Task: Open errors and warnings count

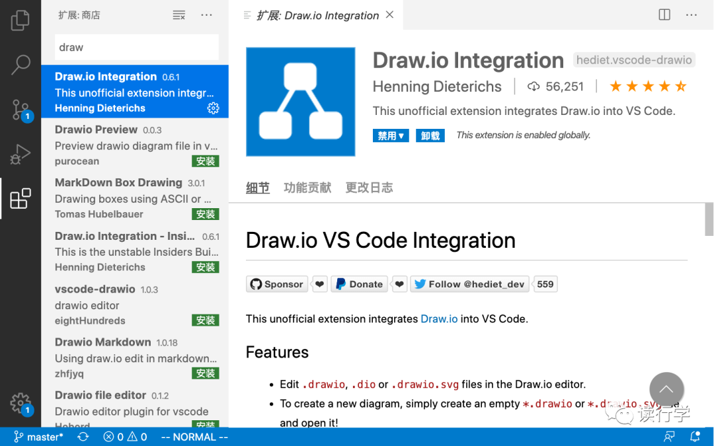Action: point(125,437)
